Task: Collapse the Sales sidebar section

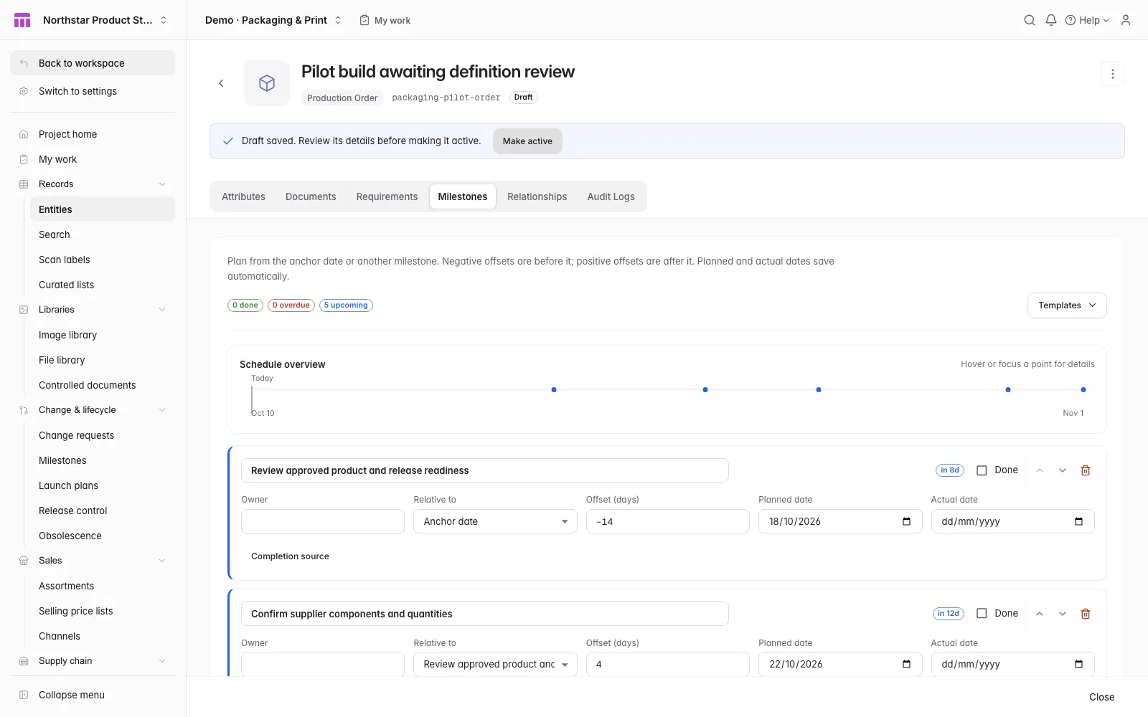Action: click(x=162, y=561)
